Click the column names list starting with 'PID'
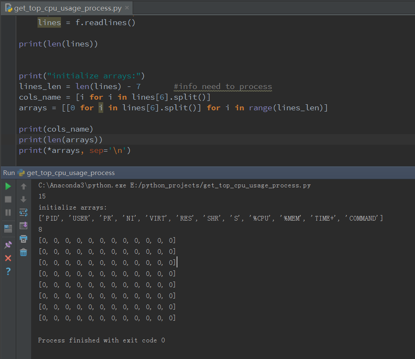415x359 pixels. click(211, 218)
